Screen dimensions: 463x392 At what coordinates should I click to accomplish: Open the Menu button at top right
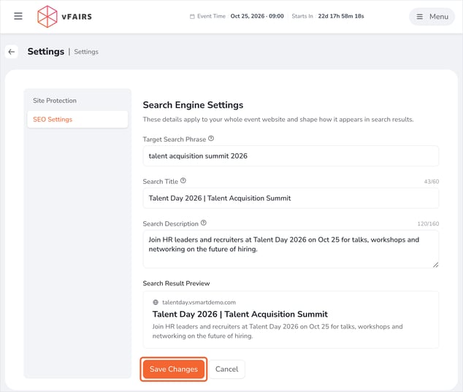click(432, 17)
